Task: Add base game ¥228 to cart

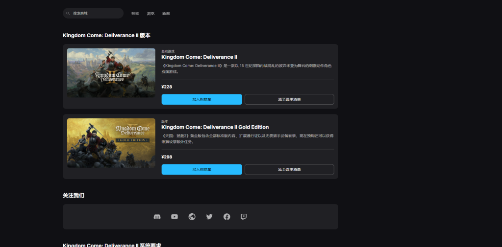Action: (x=201, y=99)
